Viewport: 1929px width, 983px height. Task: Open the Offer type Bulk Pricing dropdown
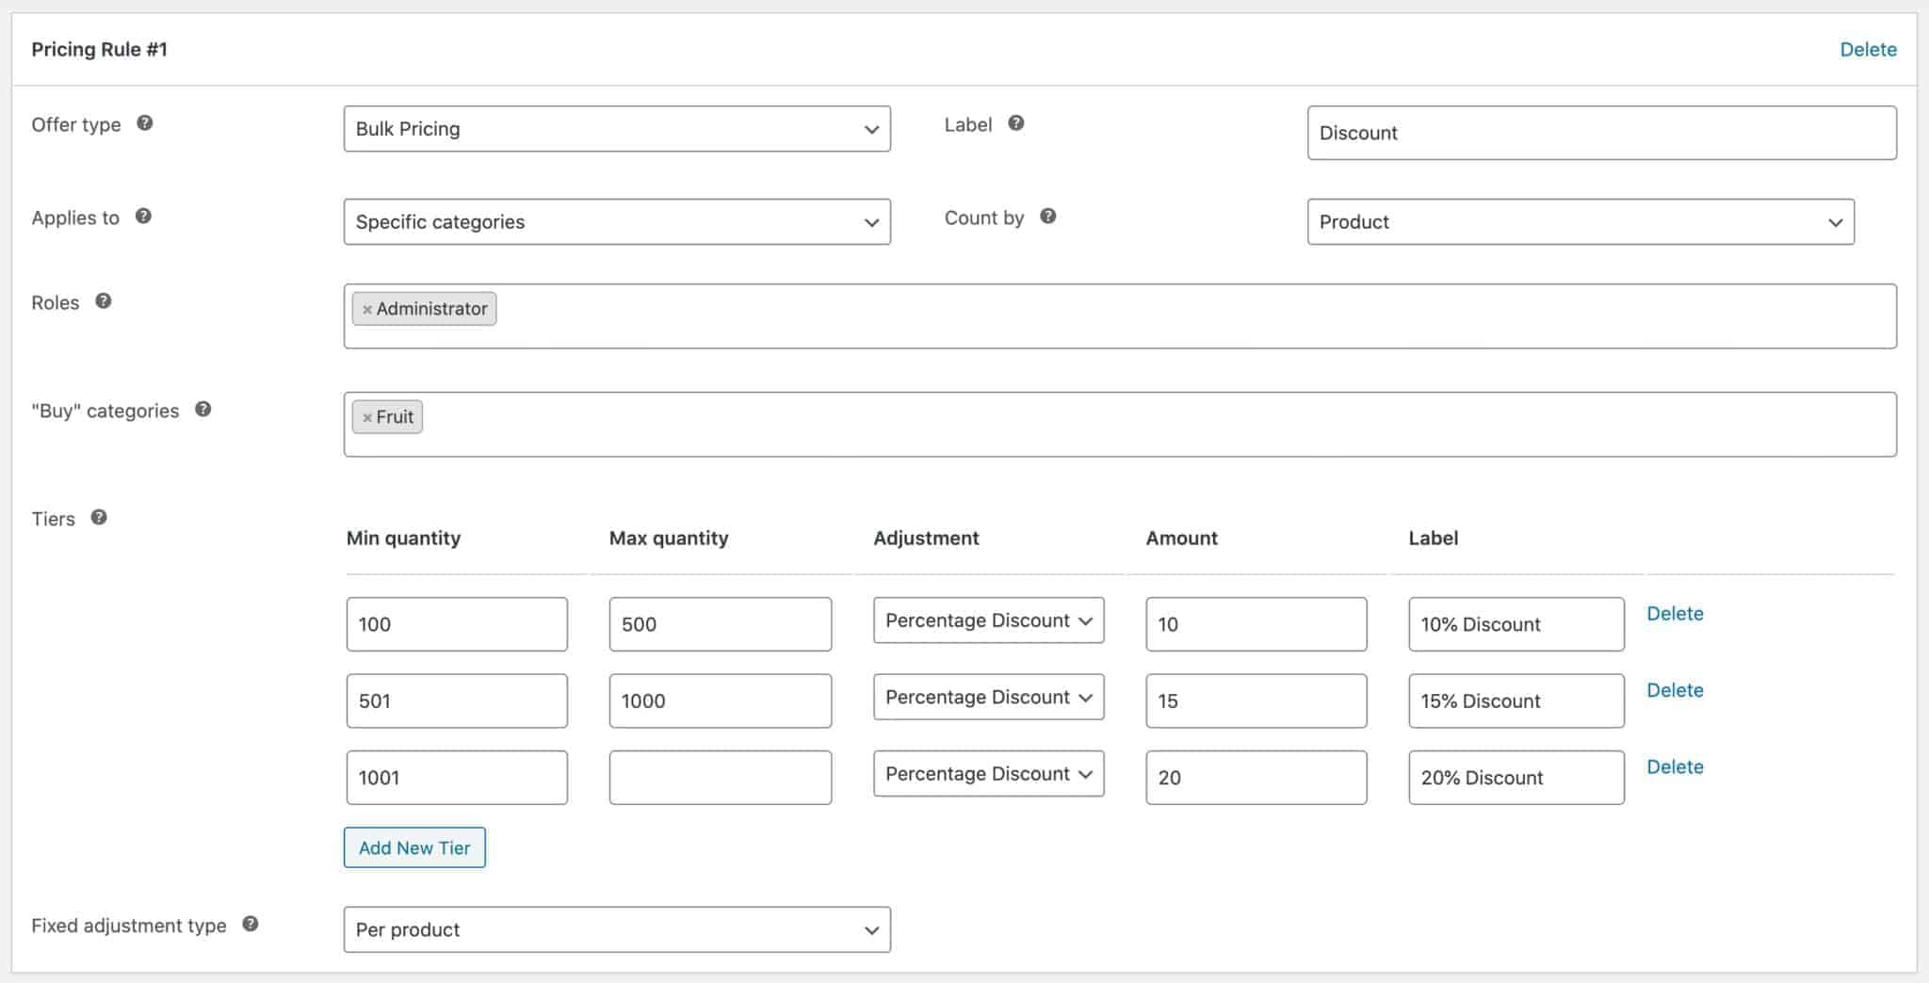click(x=616, y=129)
